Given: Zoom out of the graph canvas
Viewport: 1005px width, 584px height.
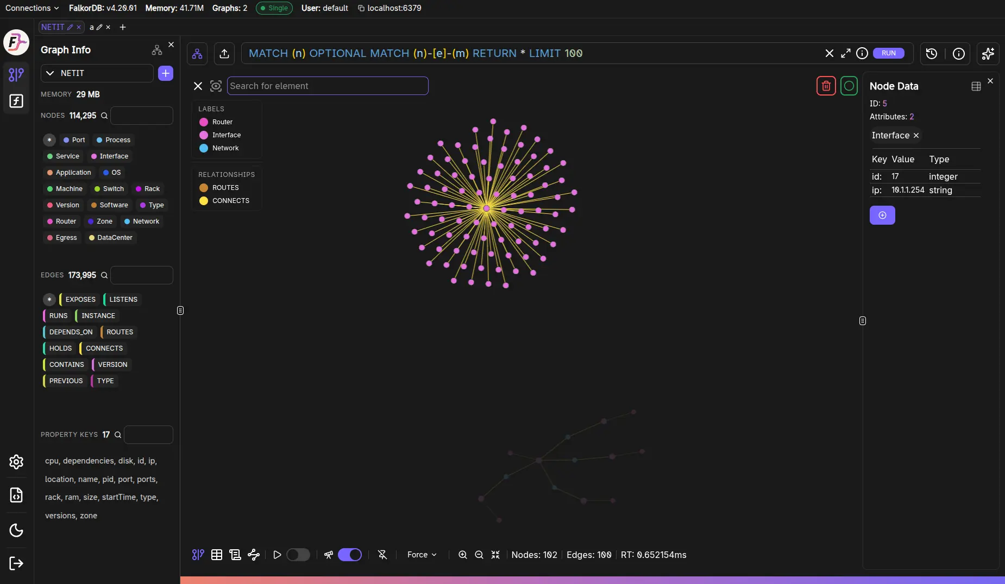Looking at the screenshot, I should 479,555.
